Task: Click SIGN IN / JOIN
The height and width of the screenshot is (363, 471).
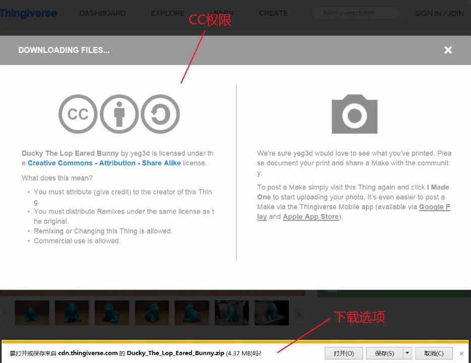Action: 439,14
